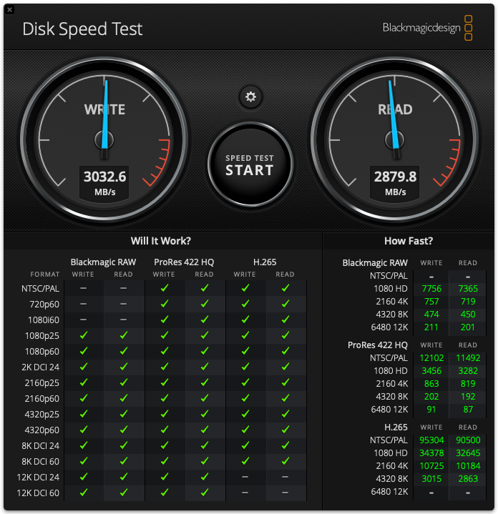Click H.265 write checkmark for 4320p25
The width and height of the screenshot is (498, 514).
coord(245,414)
